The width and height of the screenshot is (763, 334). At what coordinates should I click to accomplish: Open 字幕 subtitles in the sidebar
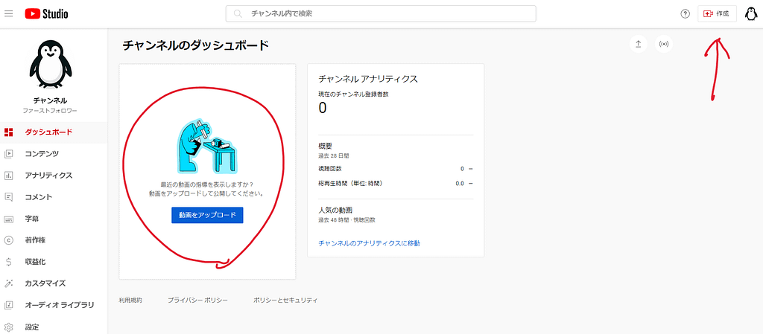point(32,219)
